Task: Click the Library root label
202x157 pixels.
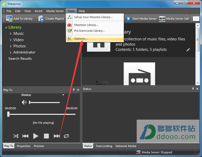Action: click(15, 27)
